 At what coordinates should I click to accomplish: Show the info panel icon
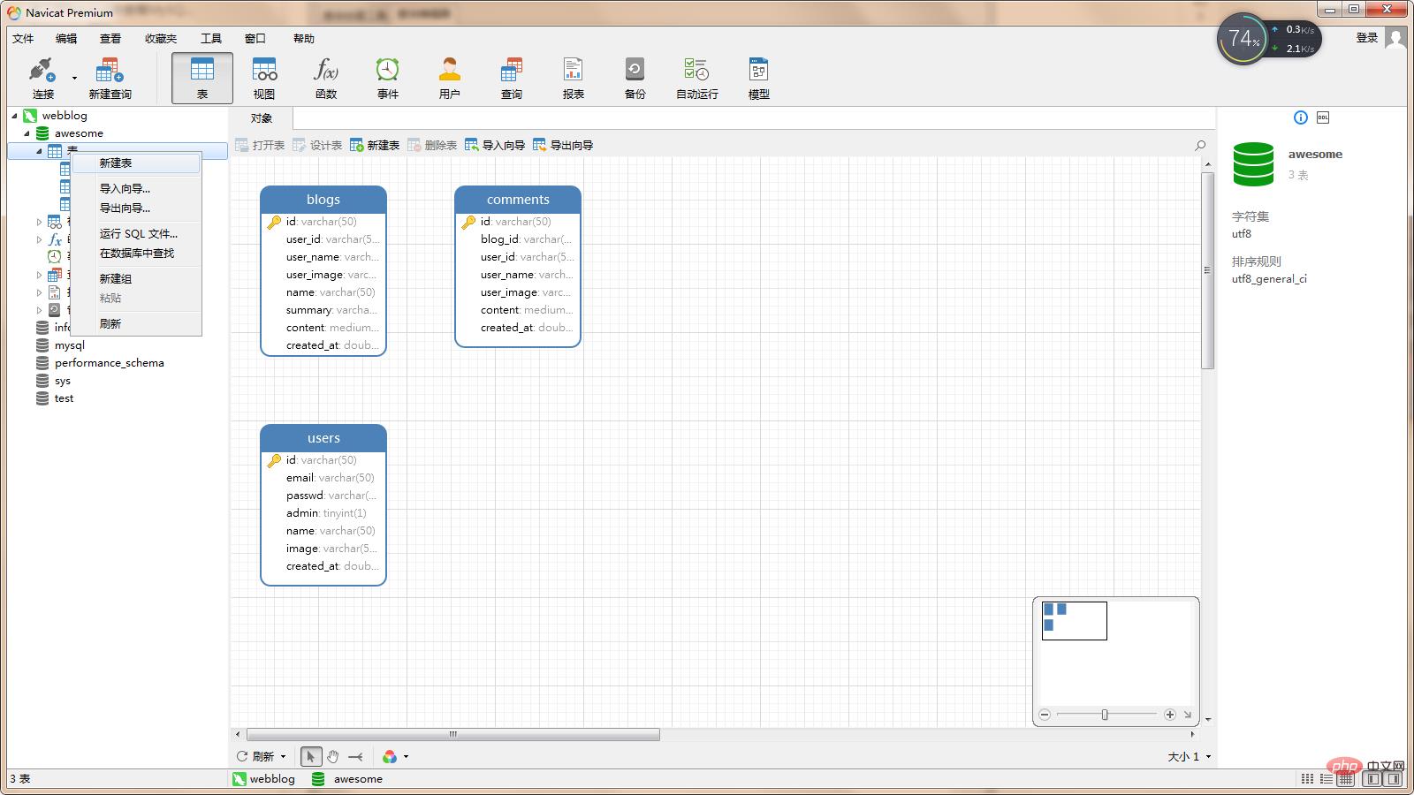click(x=1300, y=117)
